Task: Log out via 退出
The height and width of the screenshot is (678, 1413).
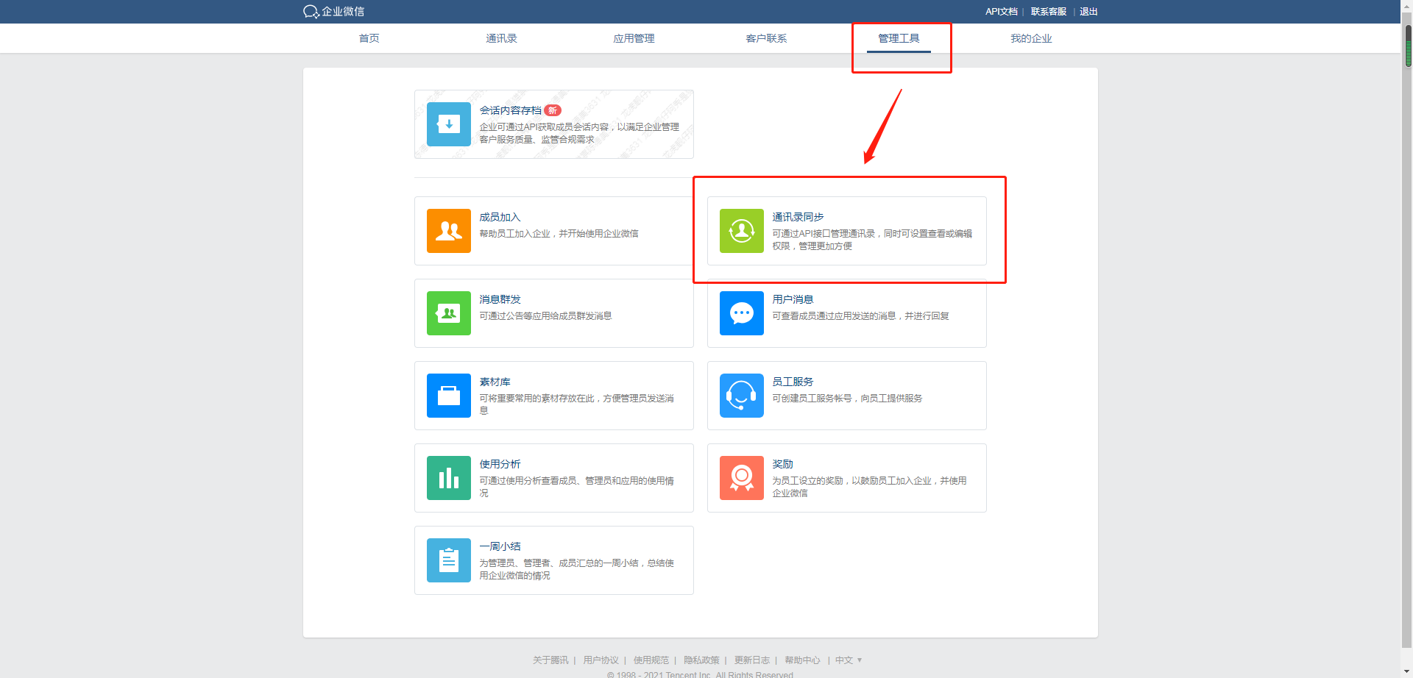Action: pyautogui.click(x=1088, y=11)
